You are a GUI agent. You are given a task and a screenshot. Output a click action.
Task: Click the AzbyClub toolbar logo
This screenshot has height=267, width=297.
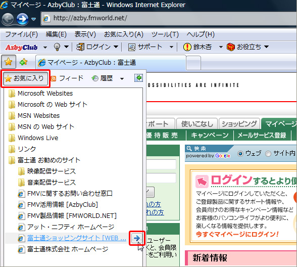point(21,47)
